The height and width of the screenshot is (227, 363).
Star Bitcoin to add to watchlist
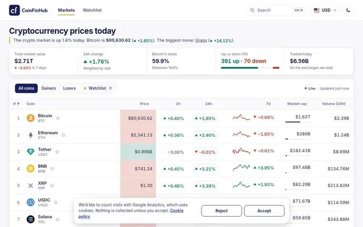pos(58,118)
